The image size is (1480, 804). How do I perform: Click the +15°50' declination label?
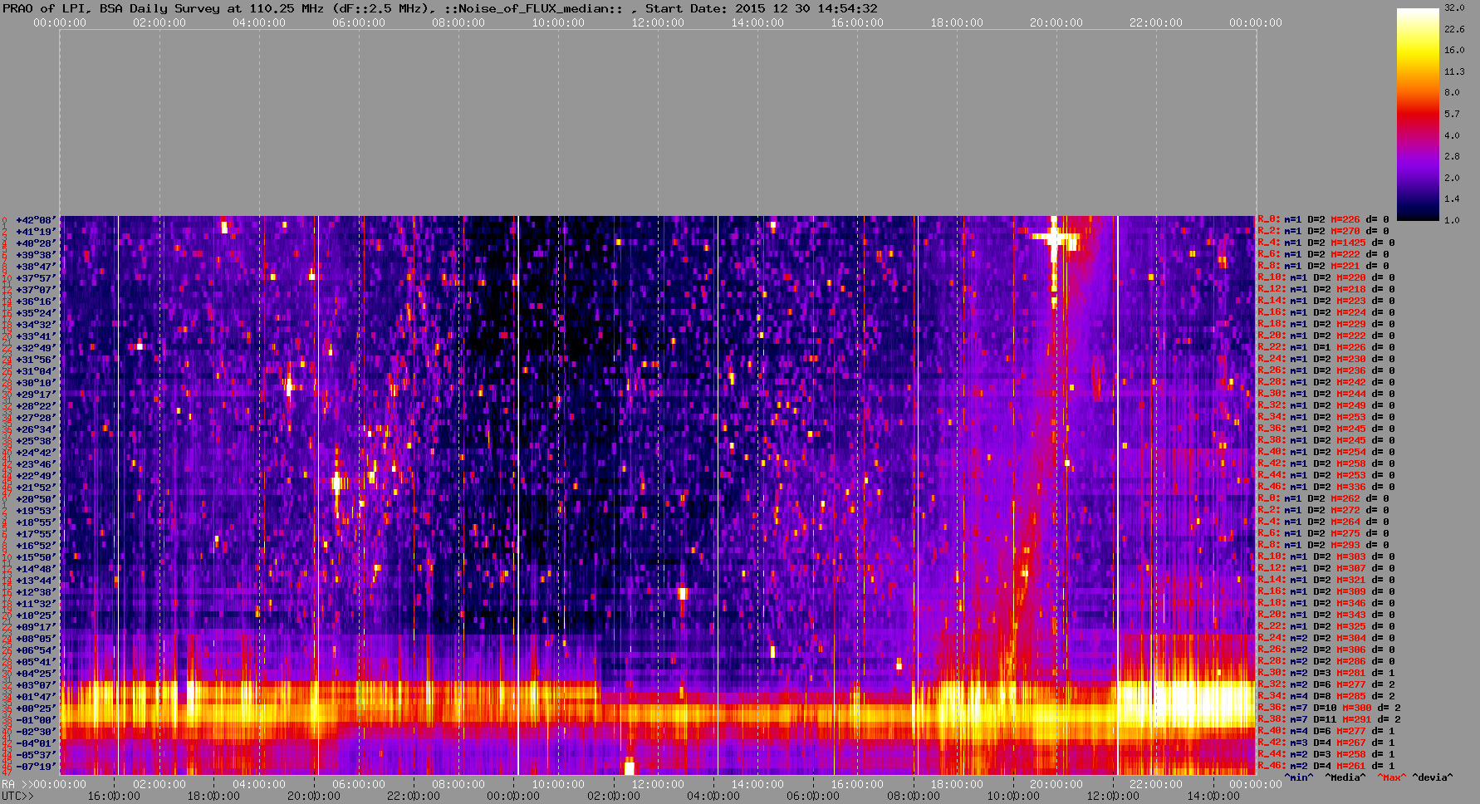(36, 557)
